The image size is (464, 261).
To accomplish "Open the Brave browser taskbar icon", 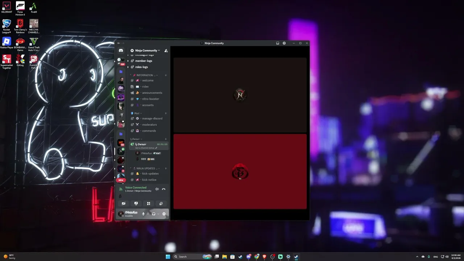I will 264,257.
